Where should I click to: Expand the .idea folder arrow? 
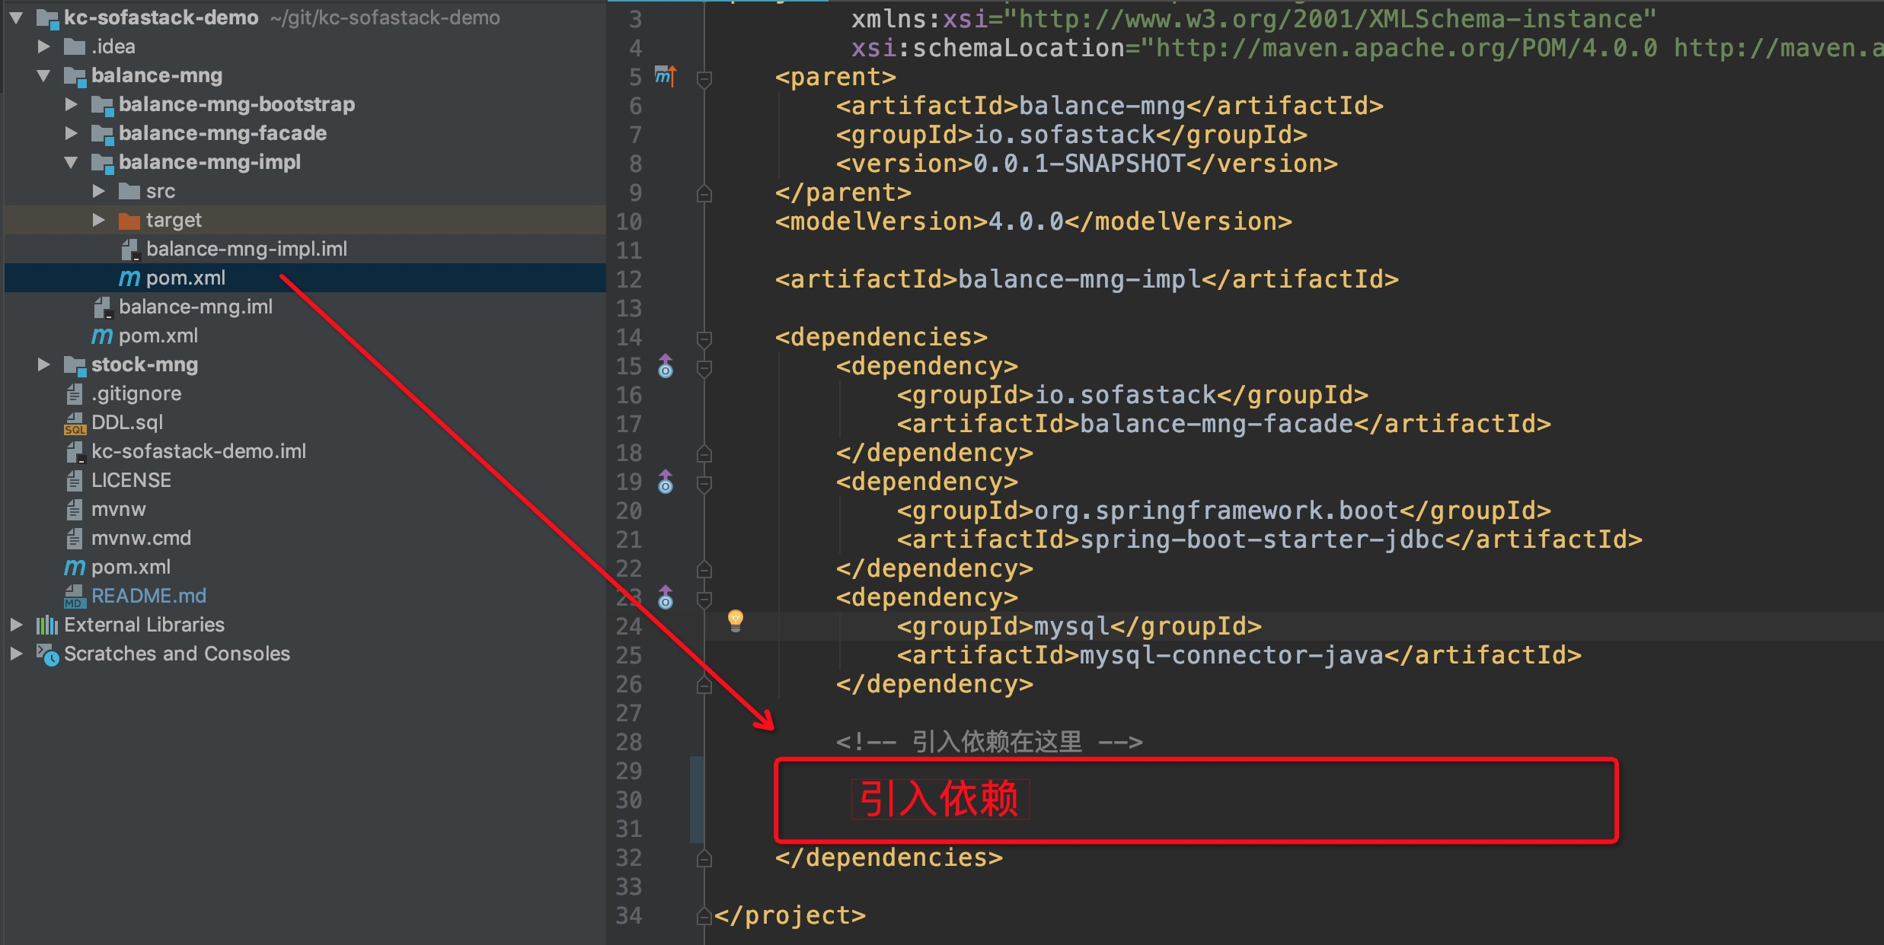pos(43,46)
